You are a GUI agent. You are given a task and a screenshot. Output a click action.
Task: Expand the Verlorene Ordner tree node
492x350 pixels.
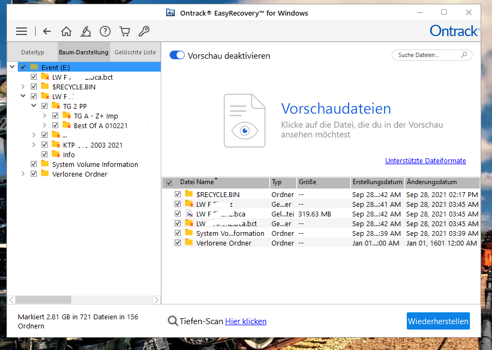(x=23, y=174)
